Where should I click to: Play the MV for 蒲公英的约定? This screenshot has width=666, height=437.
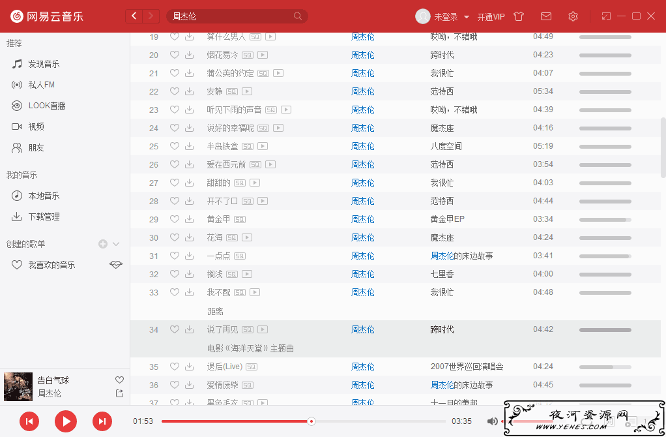pos(278,73)
